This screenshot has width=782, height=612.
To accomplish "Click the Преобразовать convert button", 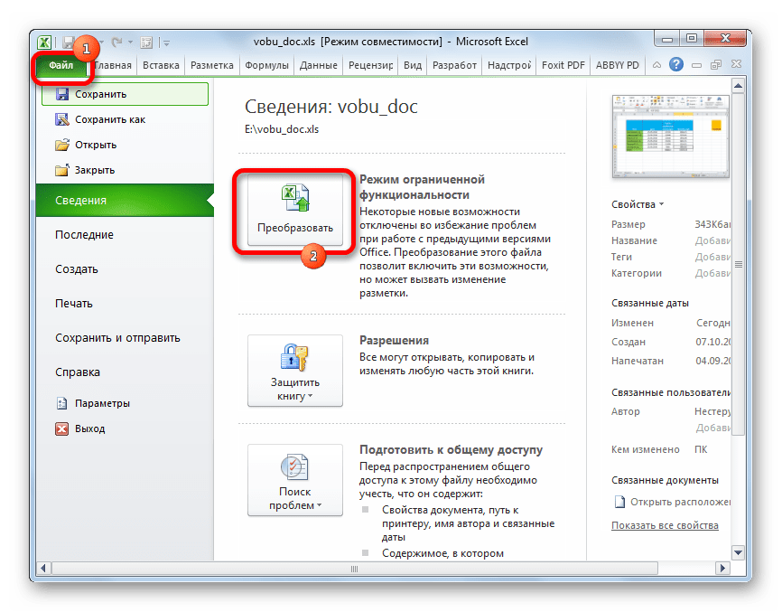I will pyautogui.click(x=294, y=210).
